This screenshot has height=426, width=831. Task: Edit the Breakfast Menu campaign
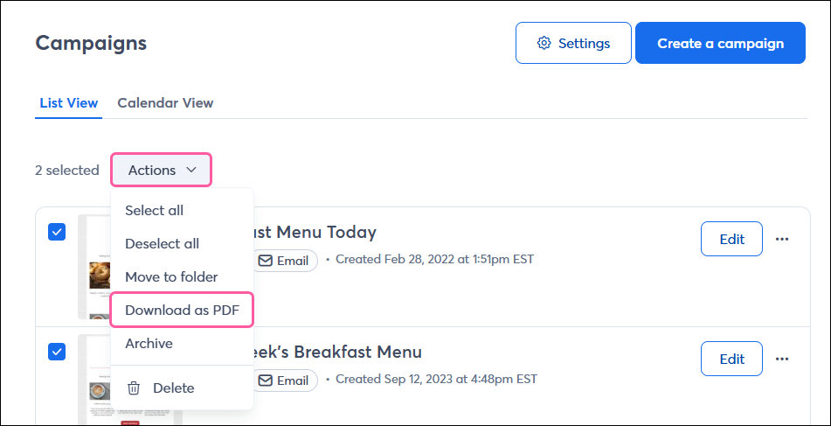pyautogui.click(x=731, y=359)
